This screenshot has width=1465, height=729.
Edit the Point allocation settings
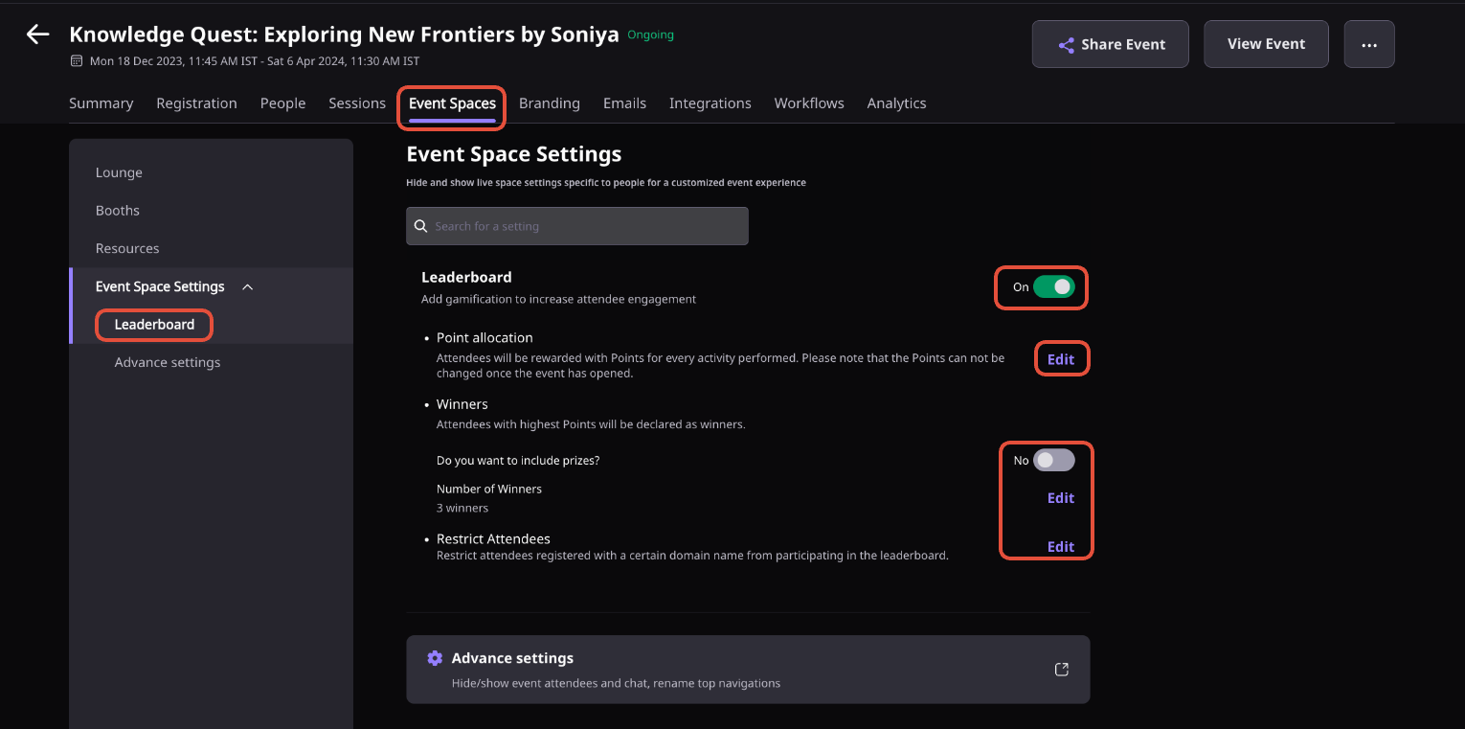(1061, 359)
